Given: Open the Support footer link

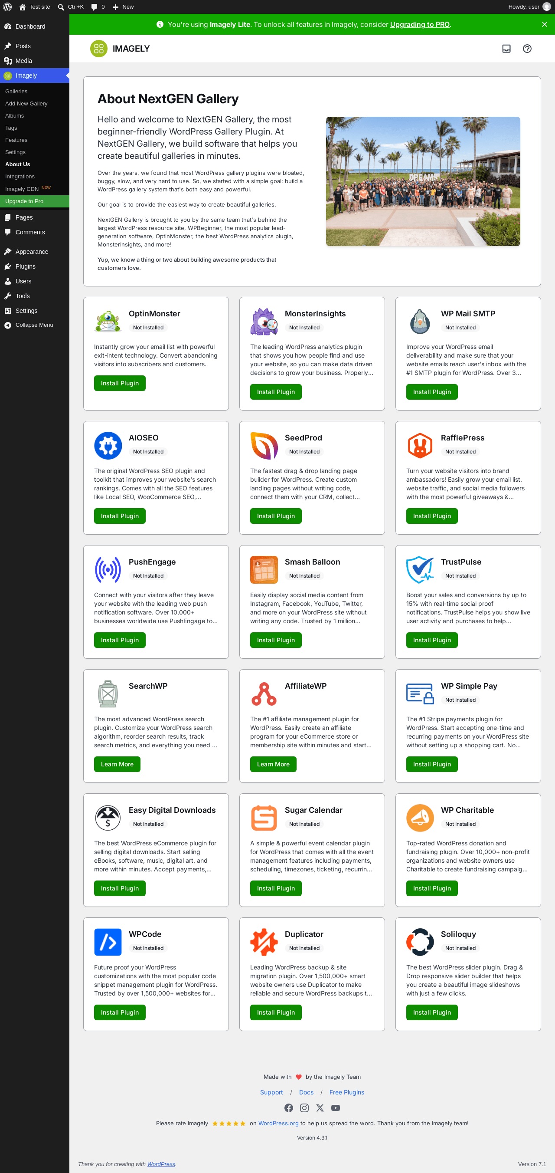Looking at the screenshot, I should coord(271,1092).
